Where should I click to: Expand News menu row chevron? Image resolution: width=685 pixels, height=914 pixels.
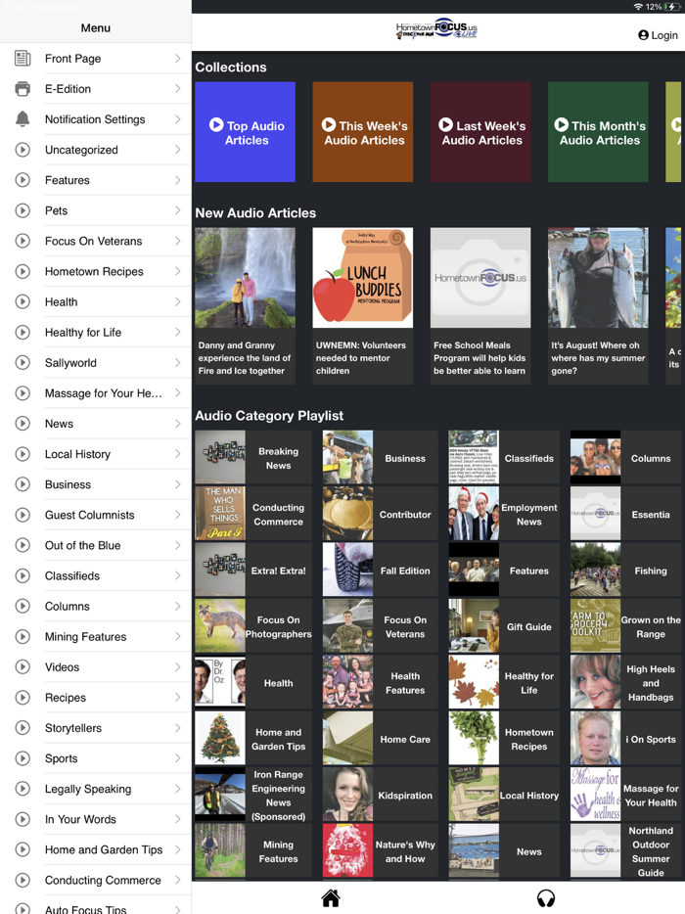pos(178,424)
